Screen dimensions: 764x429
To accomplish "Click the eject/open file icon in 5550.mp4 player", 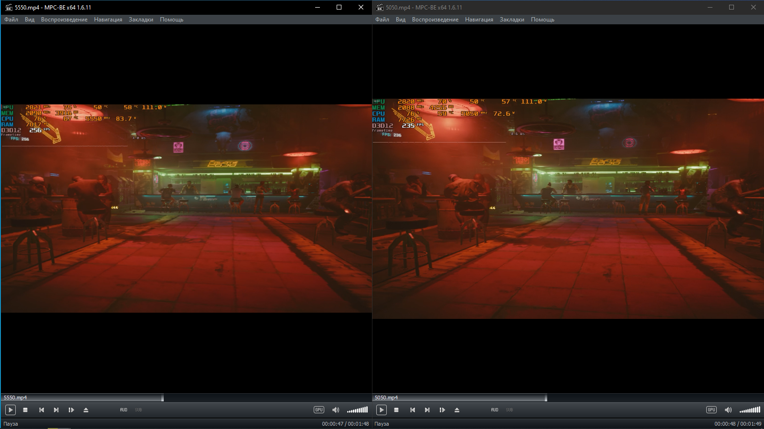I will point(86,410).
